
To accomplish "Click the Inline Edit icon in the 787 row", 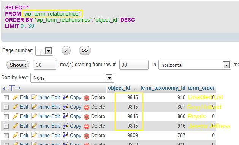I will point(34,135).
